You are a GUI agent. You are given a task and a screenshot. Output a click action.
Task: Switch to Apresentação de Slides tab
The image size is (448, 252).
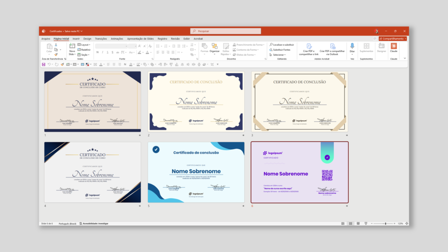[140, 39]
